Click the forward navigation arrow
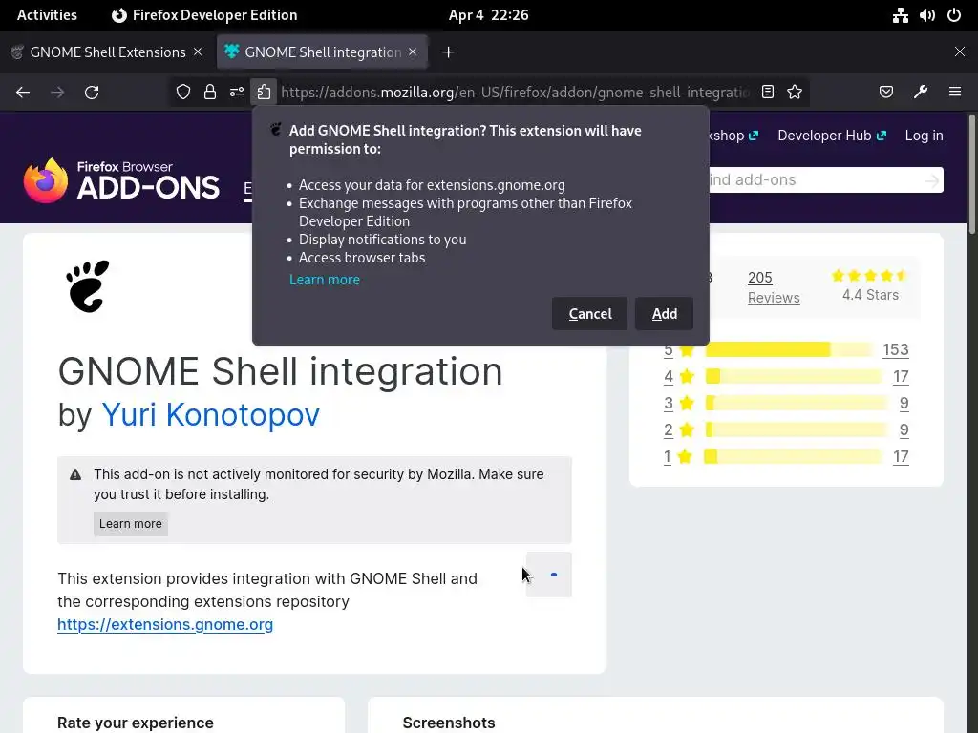Image resolution: width=978 pixels, height=733 pixels. (57, 93)
